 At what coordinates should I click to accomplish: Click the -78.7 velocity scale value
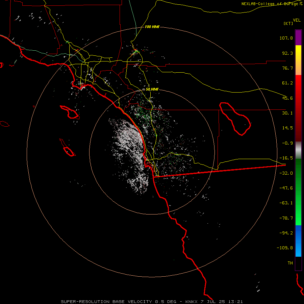(286, 218)
